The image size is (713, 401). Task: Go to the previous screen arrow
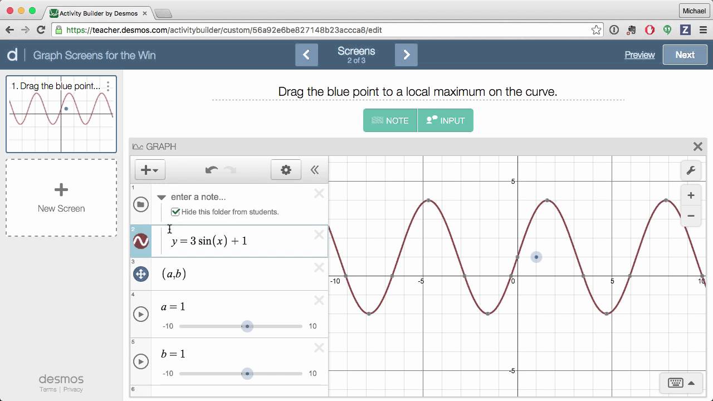(306, 55)
